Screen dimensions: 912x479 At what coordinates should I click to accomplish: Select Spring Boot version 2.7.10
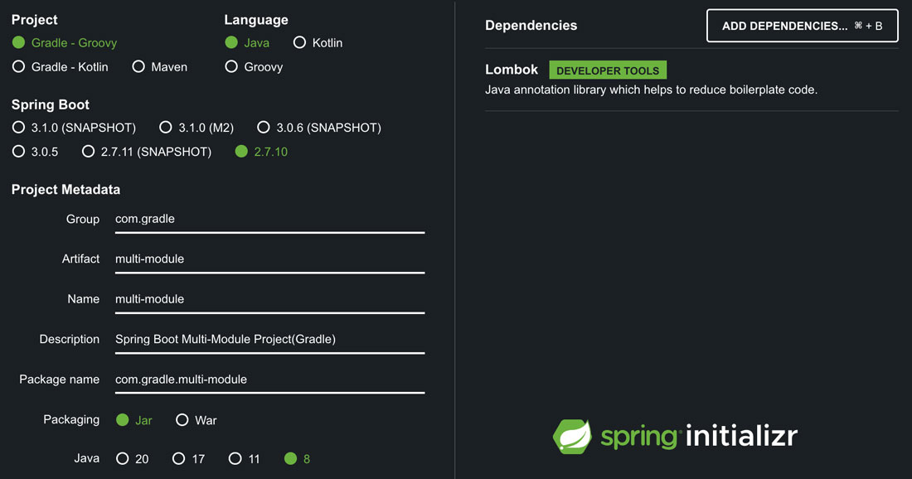[x=261, y=152]
